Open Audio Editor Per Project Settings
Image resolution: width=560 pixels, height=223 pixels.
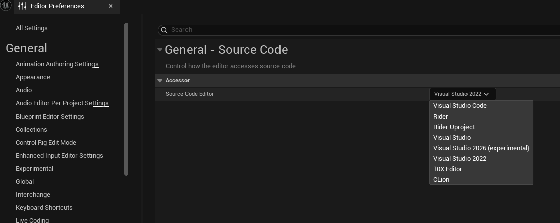[62, 103]
